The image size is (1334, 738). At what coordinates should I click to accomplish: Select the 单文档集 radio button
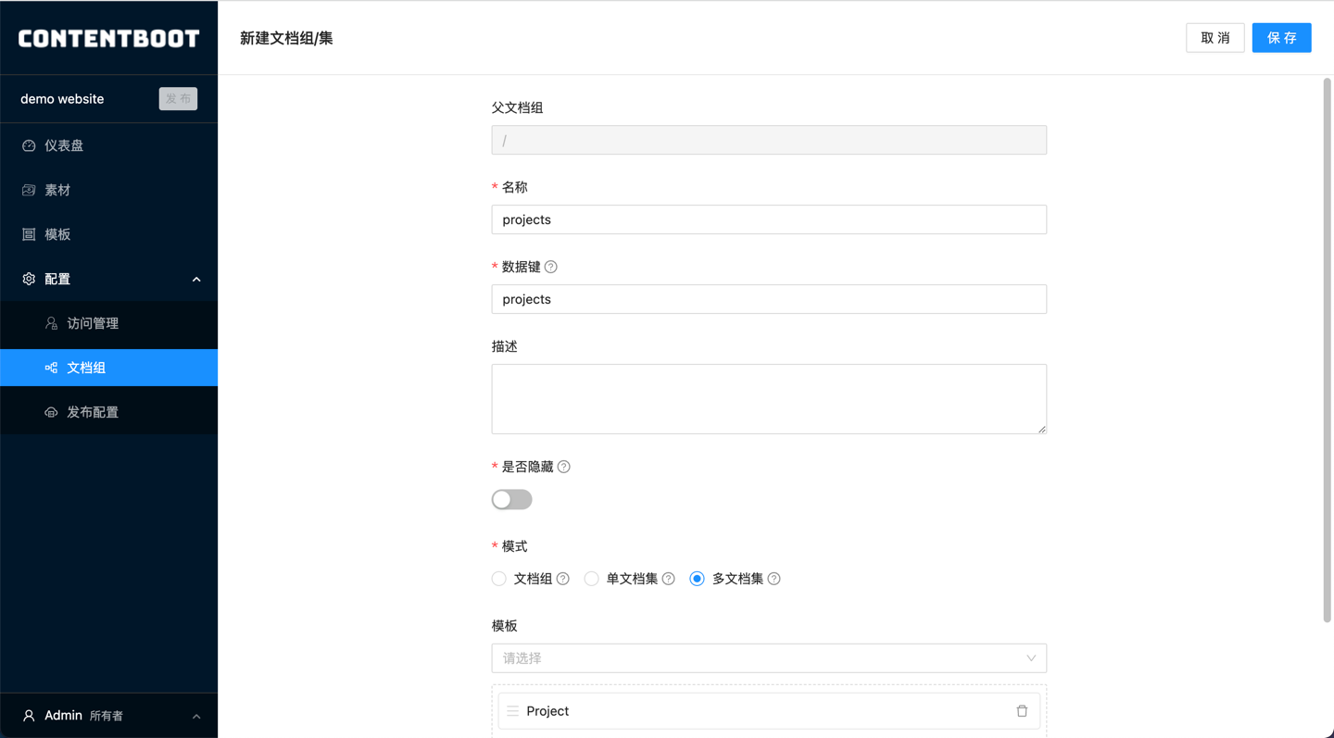[592, 579]
